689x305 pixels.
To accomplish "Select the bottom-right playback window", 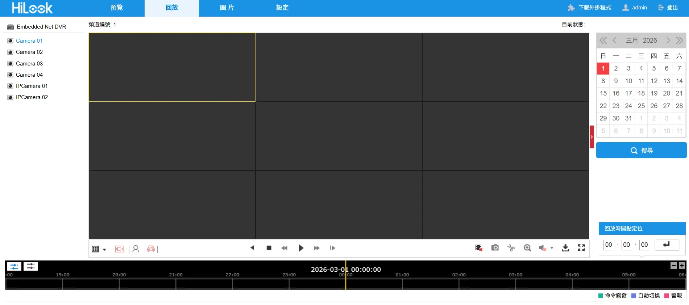I will [x=506, y=205].
